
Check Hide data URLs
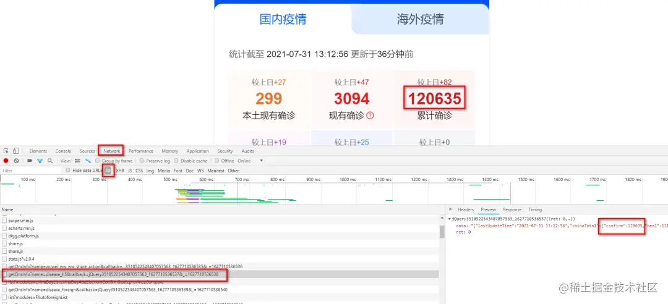click(x=68, y=171)
